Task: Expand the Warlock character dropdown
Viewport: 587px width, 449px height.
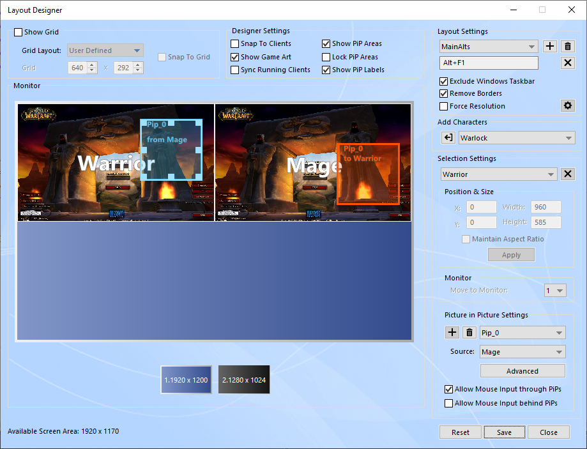Action: [517, 138]
